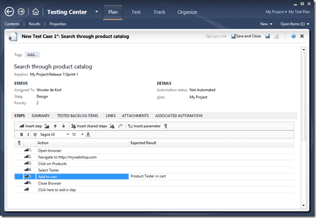Expand the Testing Center dropdown arrow
The image size is (316, 218).
97,11
